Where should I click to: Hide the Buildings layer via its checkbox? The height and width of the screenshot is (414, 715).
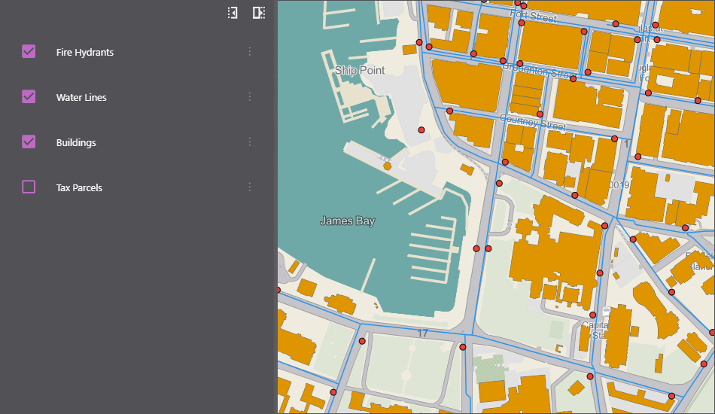point(29,142)
